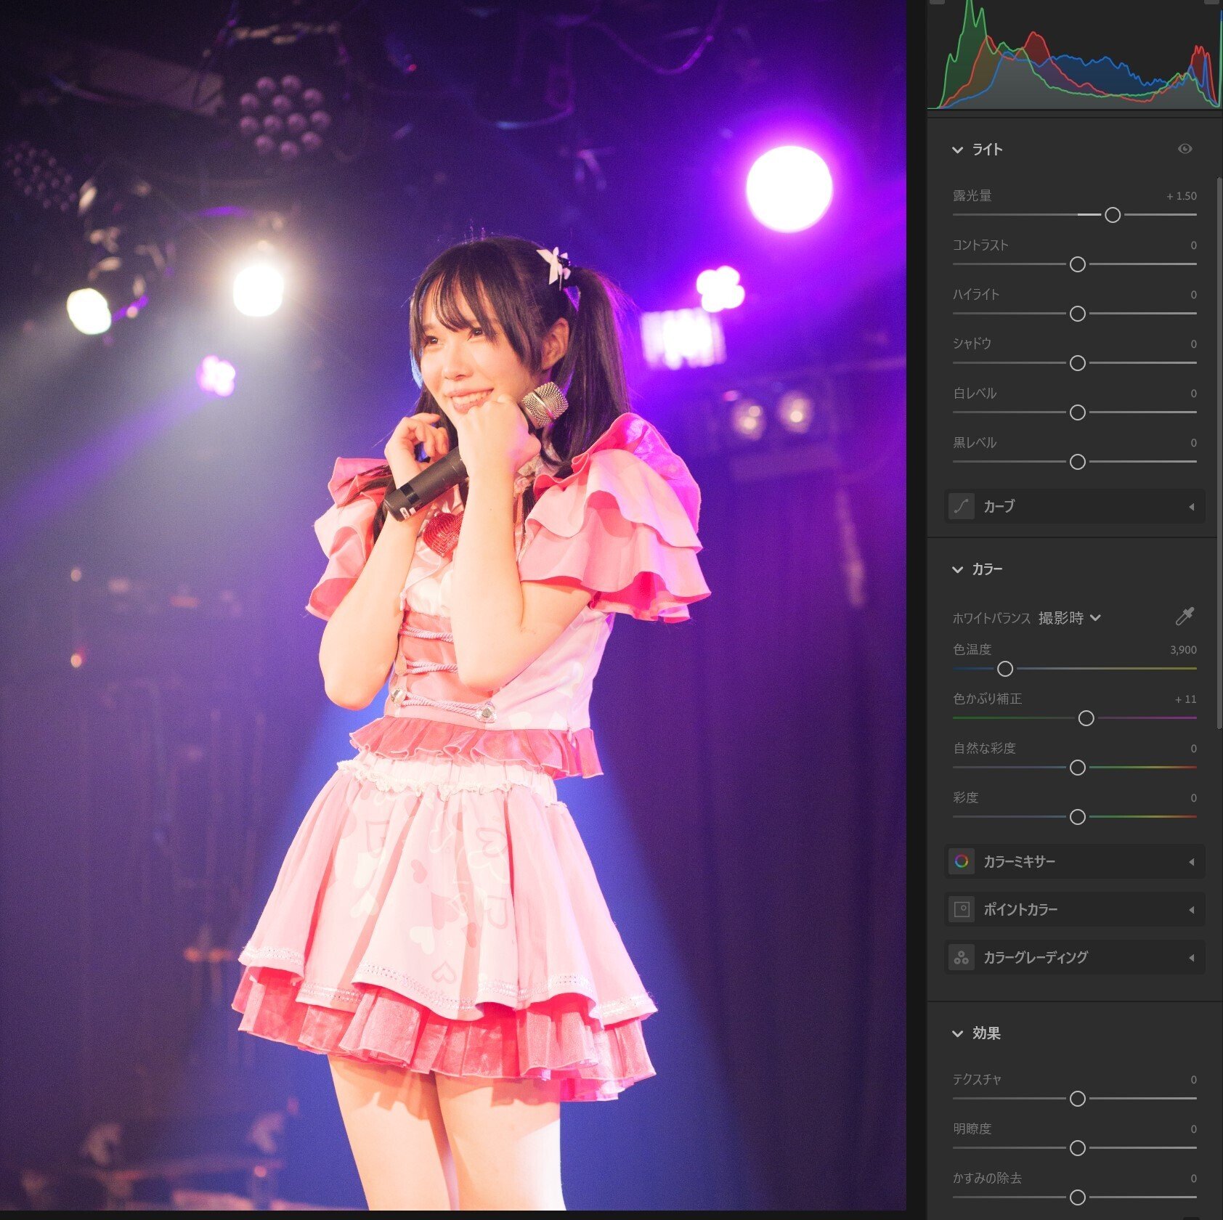Open the カーブ curve panel
Viewport: 1223px width, 1220px height.
click(1074, 506)
